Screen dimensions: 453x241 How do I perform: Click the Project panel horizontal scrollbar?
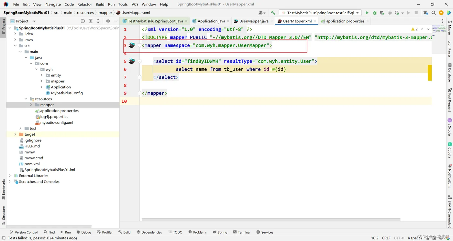tap(49, 226)
